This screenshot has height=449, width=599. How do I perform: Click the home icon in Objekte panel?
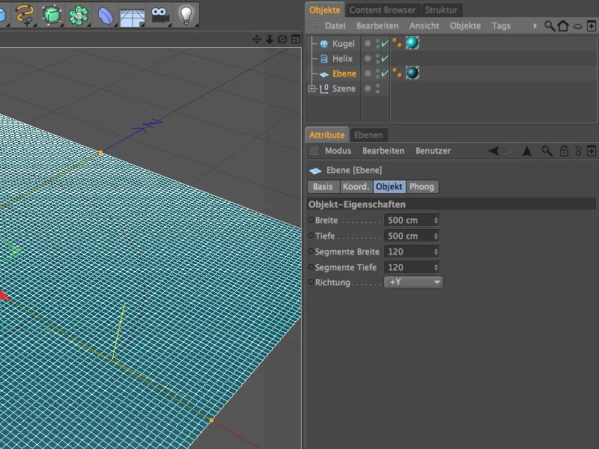563,26
